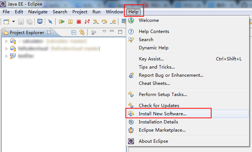The height and width of the screenshot is (152, 252).
Task: Click the Search flashlight icon in Help menu
Action: 131,40
